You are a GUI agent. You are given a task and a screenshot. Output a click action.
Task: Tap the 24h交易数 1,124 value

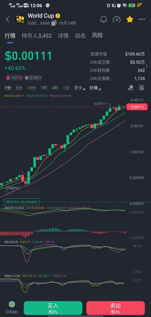click(x=140, y=78)
